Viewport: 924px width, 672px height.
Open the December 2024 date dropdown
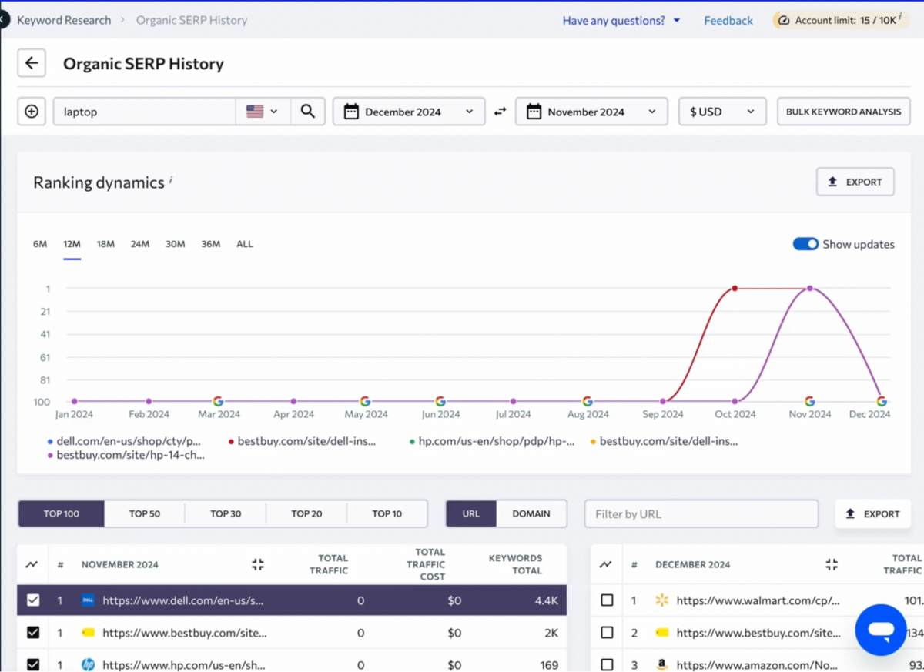coord(409,112)
